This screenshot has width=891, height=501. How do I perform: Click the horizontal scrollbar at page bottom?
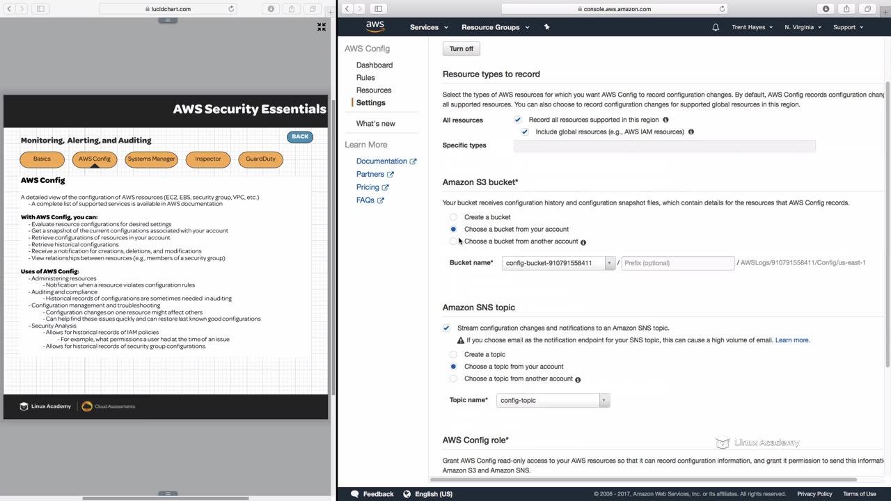click(643, 479)
